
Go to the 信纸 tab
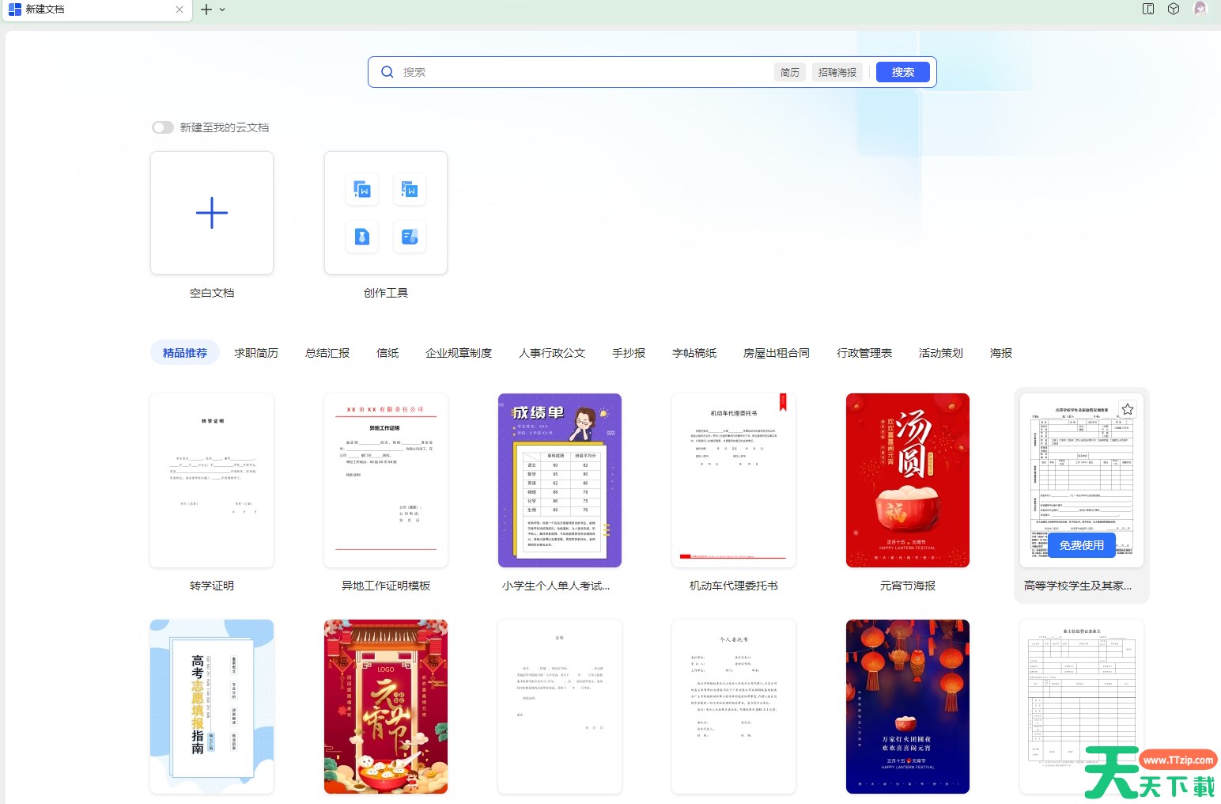387,353
